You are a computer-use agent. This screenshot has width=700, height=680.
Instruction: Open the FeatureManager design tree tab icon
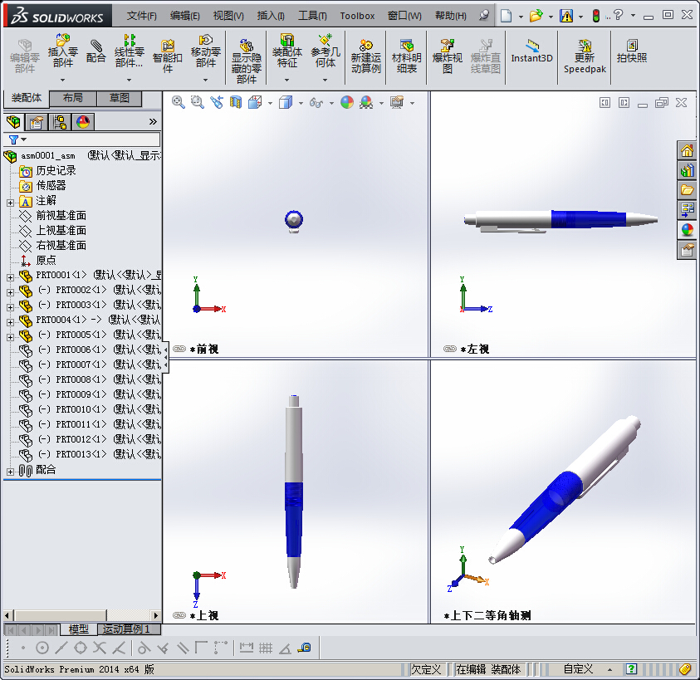(x=14, y=121)
